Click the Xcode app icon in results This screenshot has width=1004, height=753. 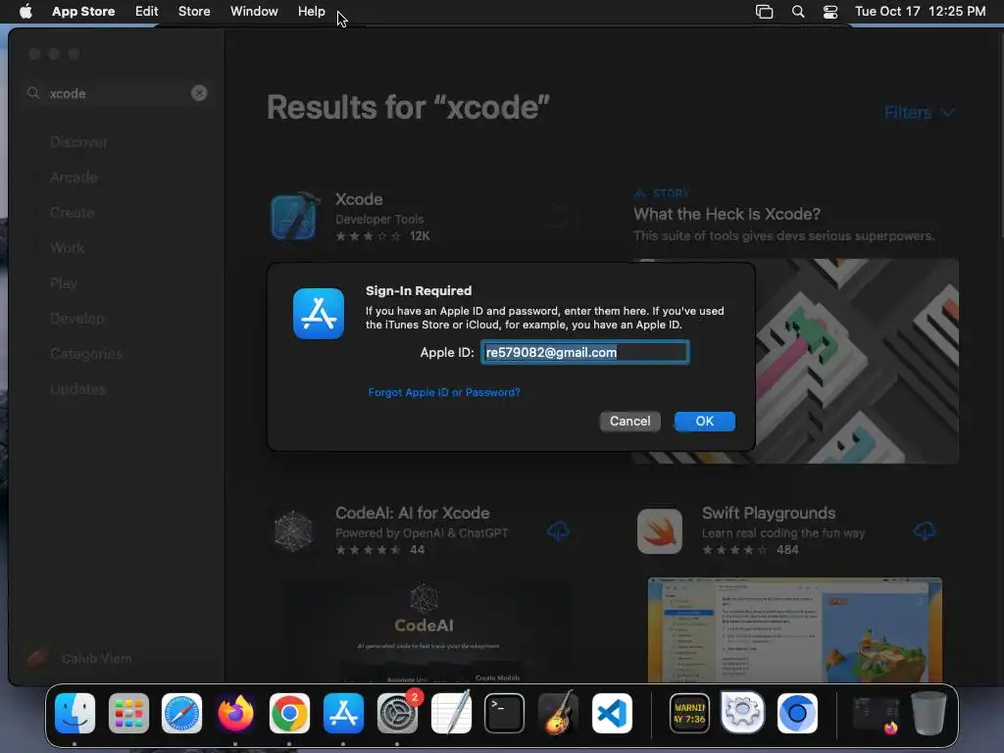pyautogui.click(x=294, y=217)
